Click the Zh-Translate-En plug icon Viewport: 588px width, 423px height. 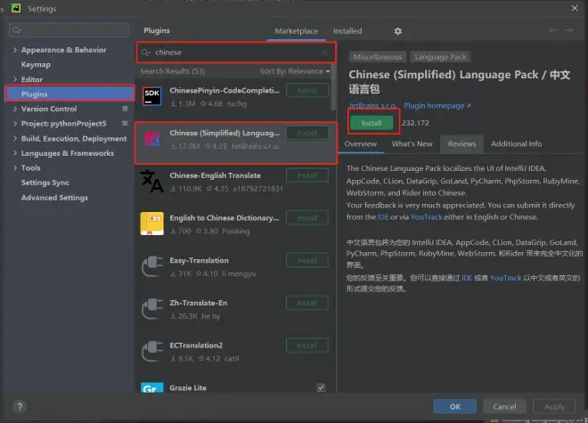point(151,308)
